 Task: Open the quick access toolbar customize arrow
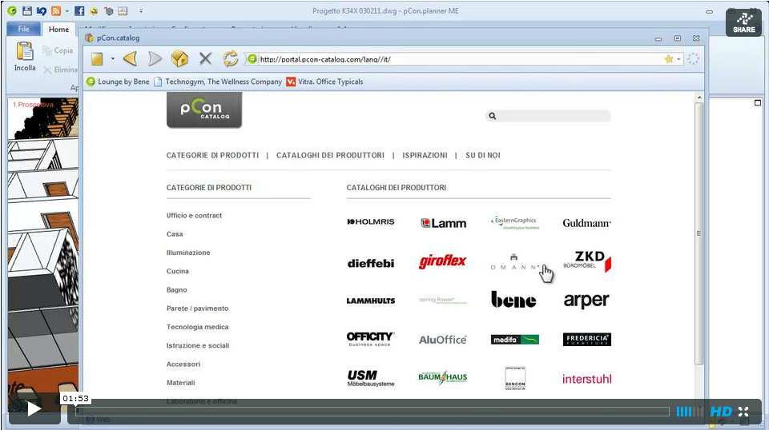click(x=141, y=10)
